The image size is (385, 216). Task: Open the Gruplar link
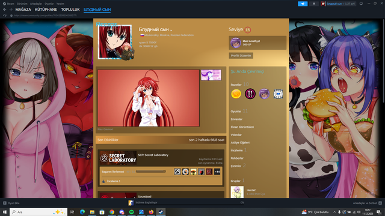(238, 181)
